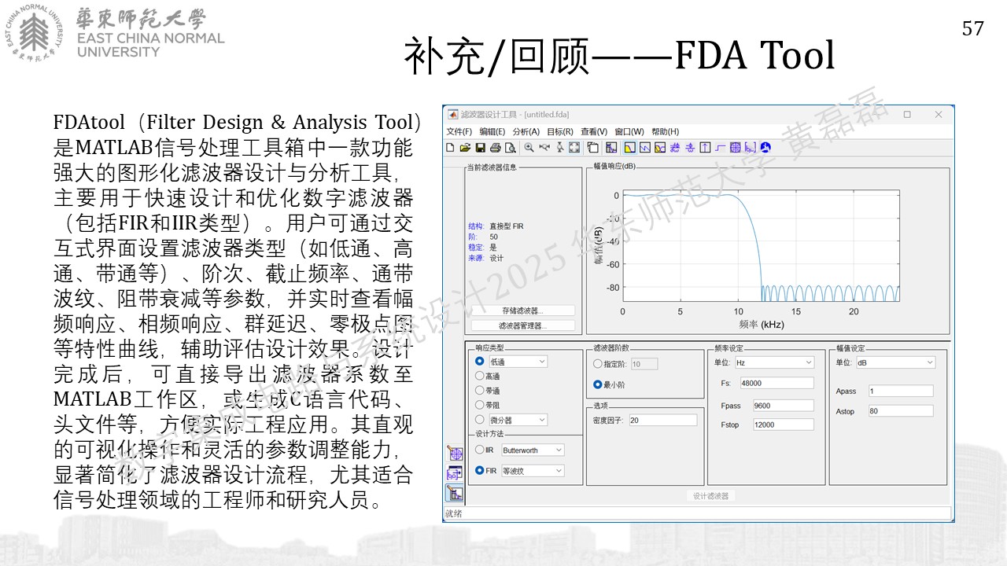Open the pole-zero plot icon
1007x566 pixels.
(x=735, y=147)
